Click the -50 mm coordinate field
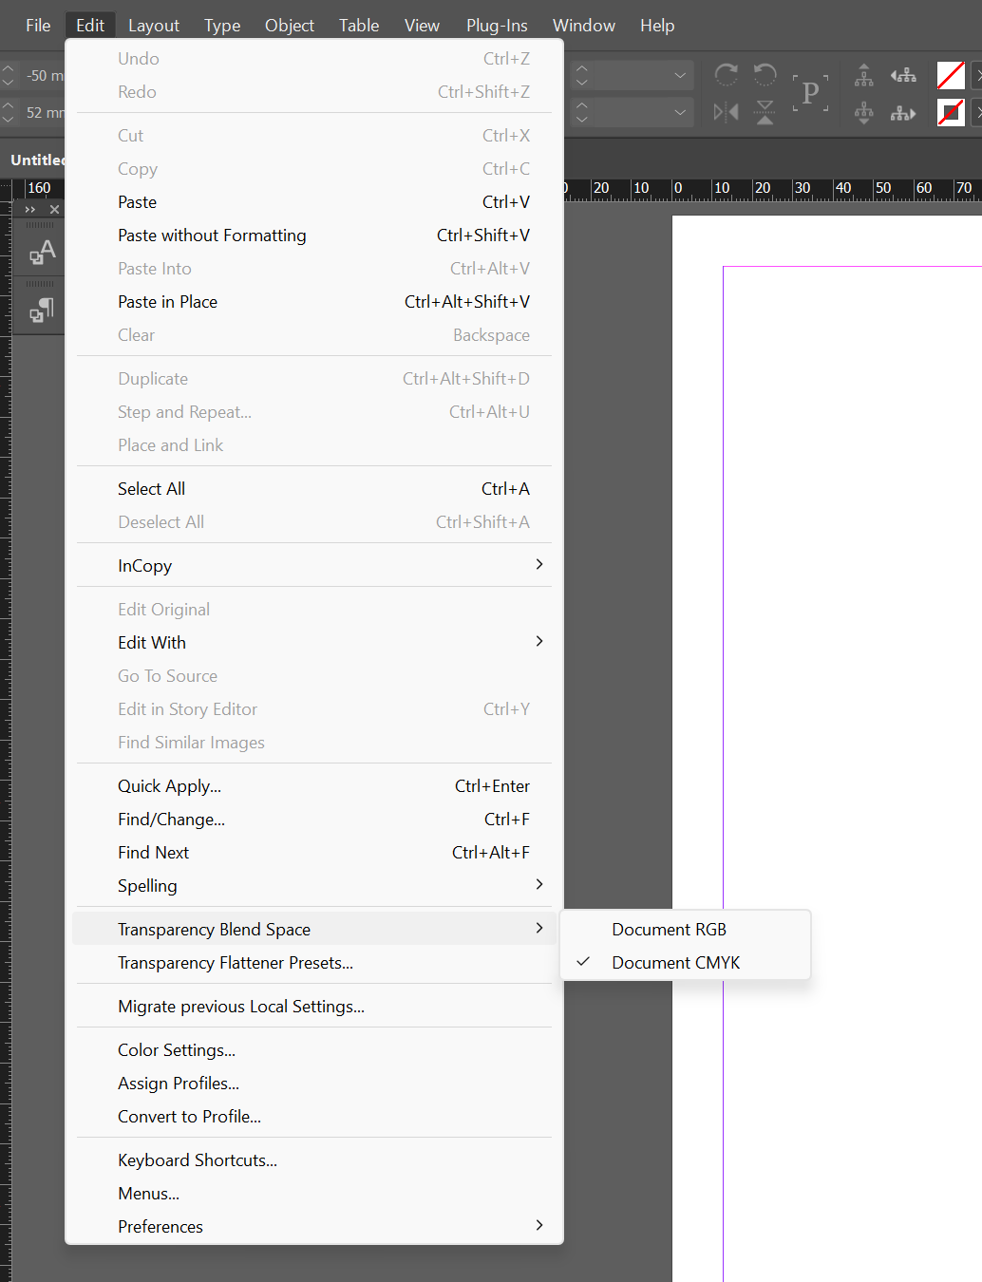The width and height of the screenshot is (982, 1282). tap(44, 75)
